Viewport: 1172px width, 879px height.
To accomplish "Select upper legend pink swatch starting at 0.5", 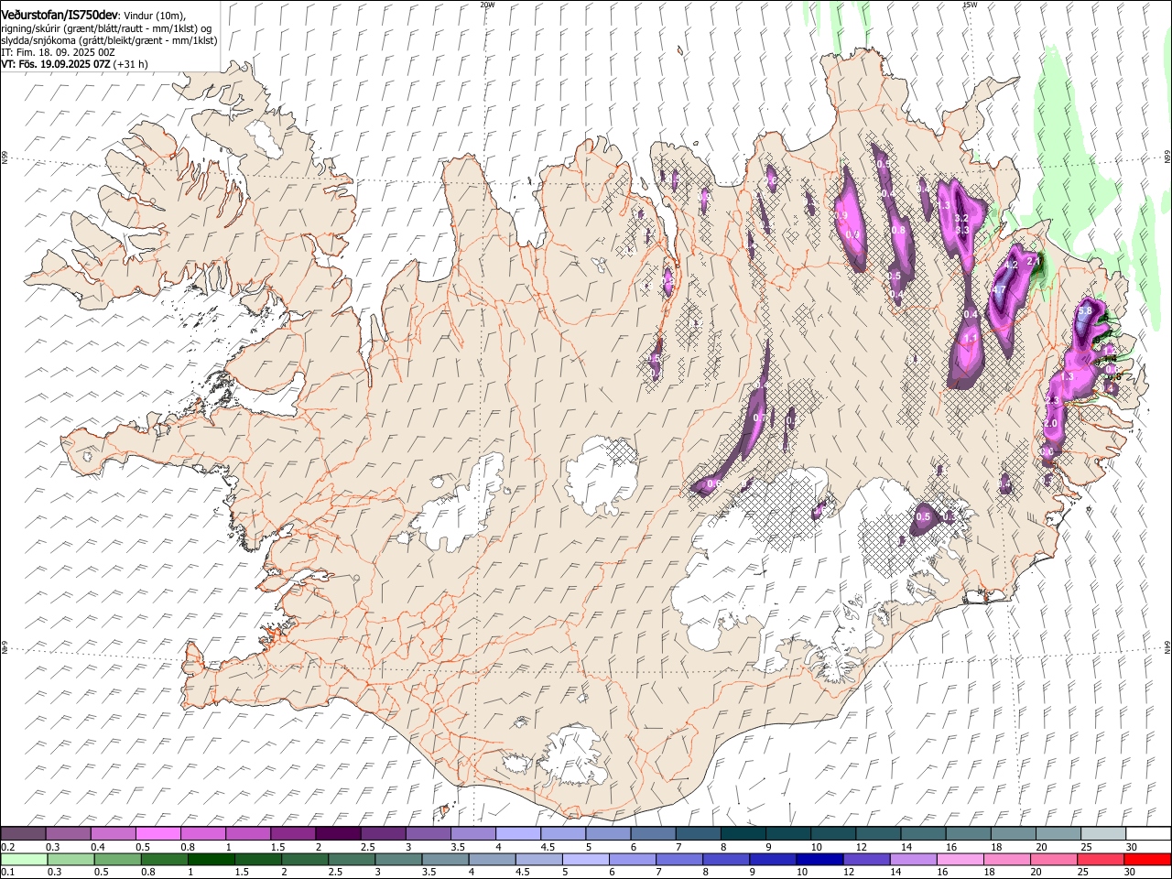I will 157,834.
